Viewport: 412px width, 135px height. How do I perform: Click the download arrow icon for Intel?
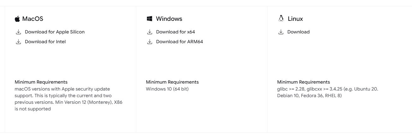coord(18,42)
